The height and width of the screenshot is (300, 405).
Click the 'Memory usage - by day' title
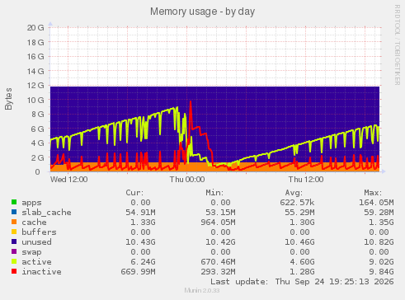tap(202, 12)
